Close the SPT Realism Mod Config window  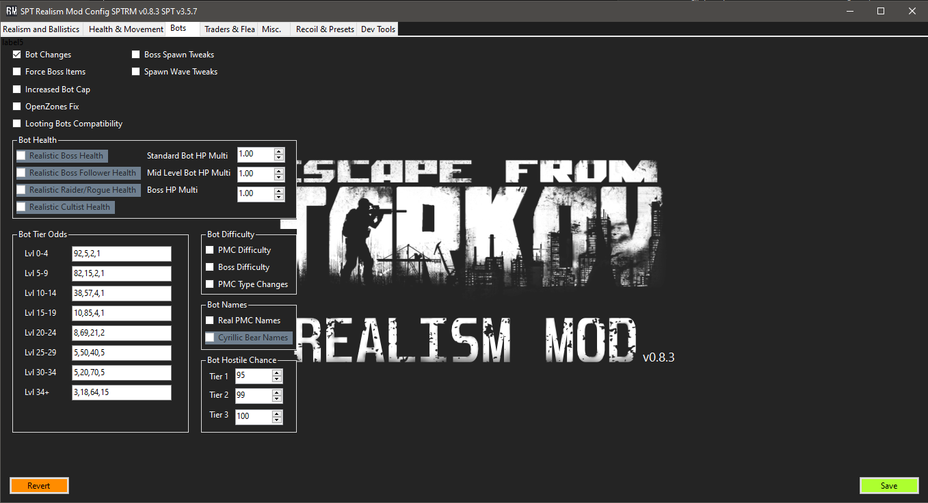click(912, 11)
